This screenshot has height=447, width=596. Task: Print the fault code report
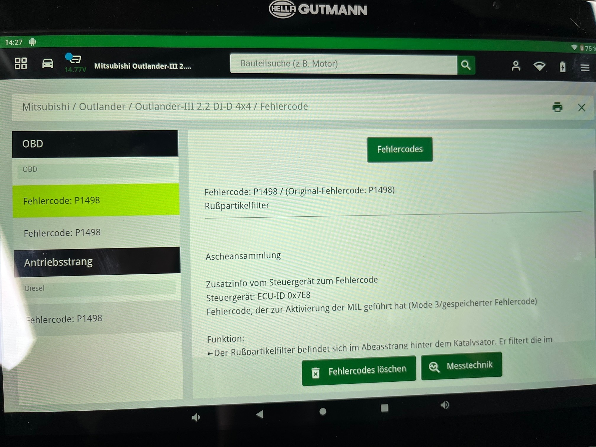pos(558,107)
